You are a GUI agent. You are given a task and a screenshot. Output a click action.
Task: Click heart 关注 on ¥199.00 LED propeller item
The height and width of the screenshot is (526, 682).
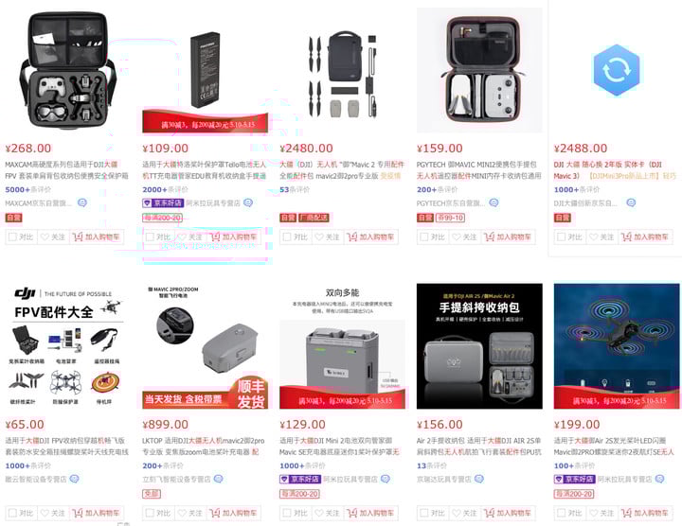tap(601, 513)
